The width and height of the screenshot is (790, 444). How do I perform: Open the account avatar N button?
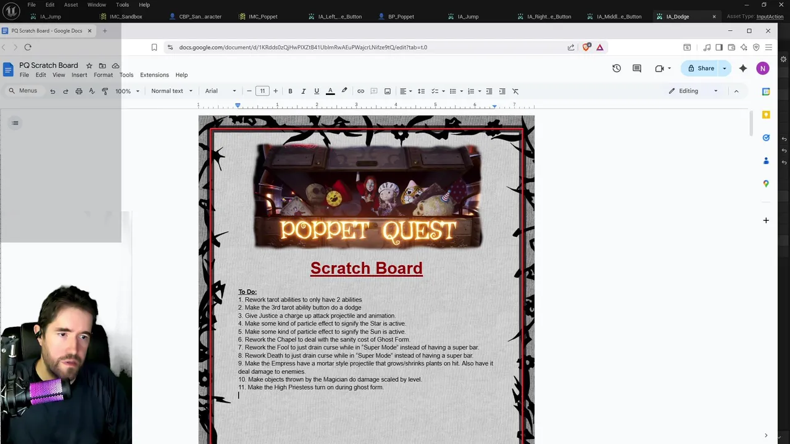763,68
